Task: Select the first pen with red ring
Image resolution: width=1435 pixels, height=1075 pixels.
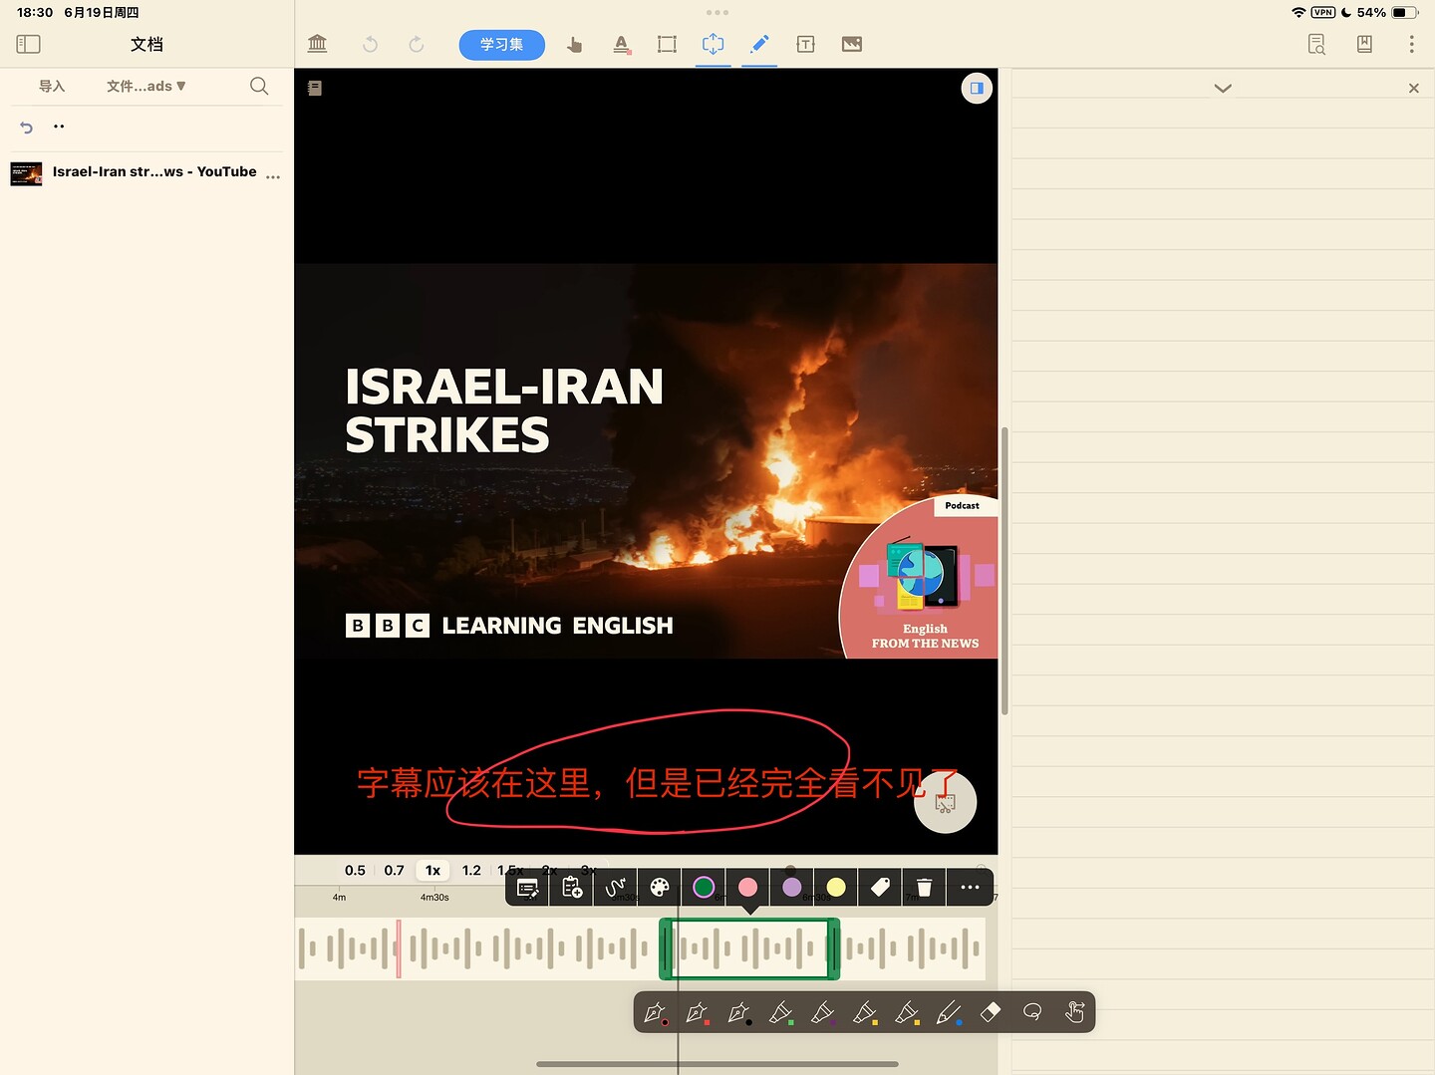Action: 655,1012
